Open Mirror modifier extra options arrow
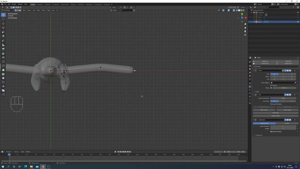This screenshot has height=169, width=300. (292, 70)
